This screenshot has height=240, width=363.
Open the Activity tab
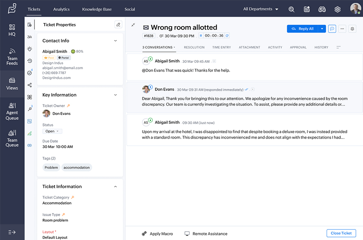click(275, 47)
